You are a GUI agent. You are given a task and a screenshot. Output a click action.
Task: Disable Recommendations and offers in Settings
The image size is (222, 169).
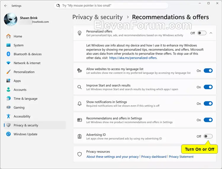pos(208,120)
